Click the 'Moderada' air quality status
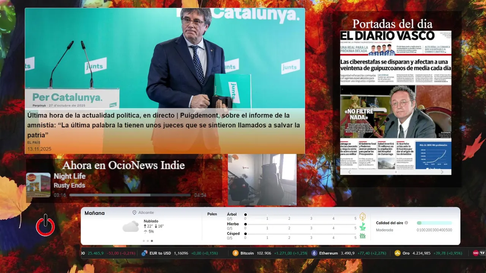 coord(385,230)
